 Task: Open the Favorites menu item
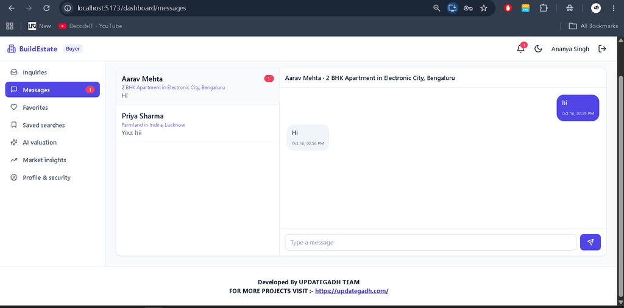52,107
